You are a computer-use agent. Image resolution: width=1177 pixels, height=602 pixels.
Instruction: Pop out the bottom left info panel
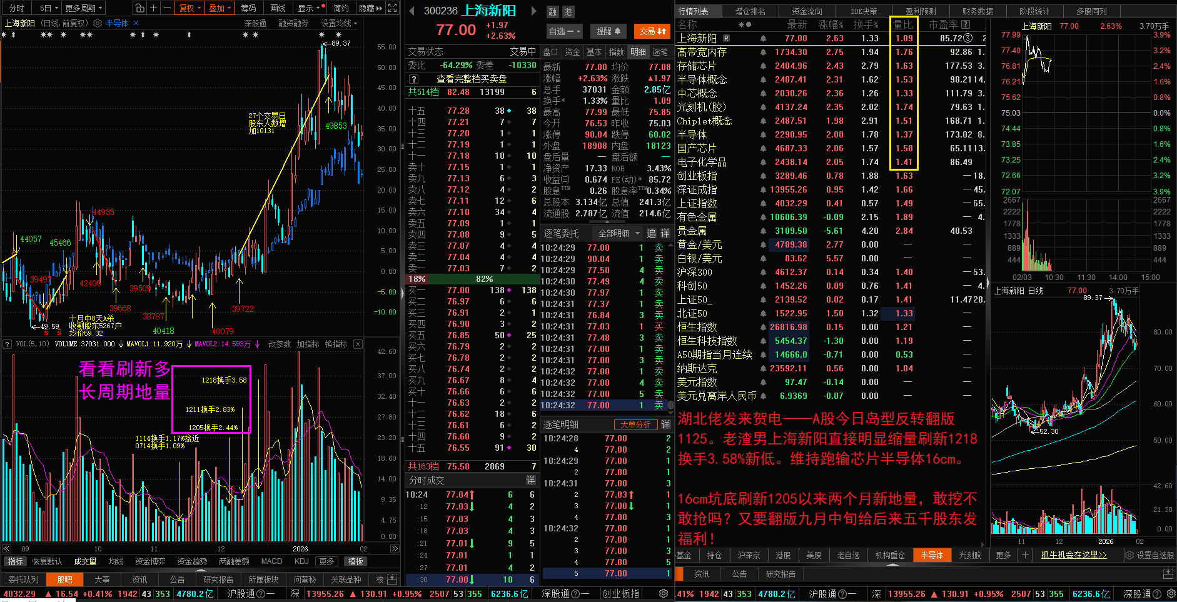(x=392, y=579)
